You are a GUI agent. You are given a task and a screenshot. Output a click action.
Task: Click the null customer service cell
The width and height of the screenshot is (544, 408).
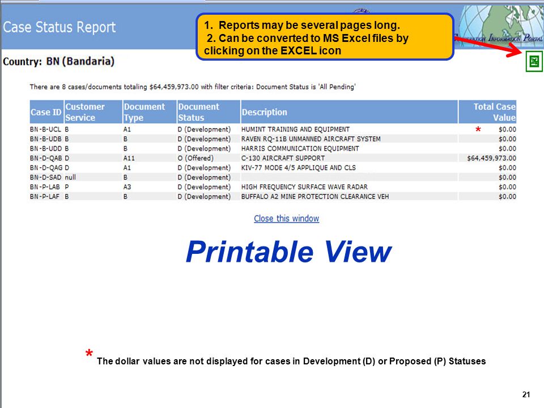pos(70,177)
